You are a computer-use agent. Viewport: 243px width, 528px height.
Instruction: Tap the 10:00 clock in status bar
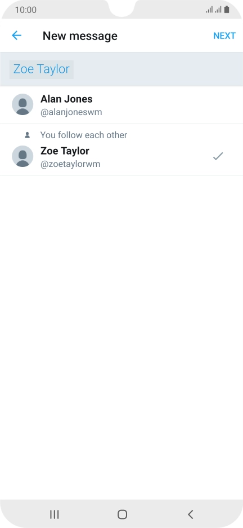26,10
